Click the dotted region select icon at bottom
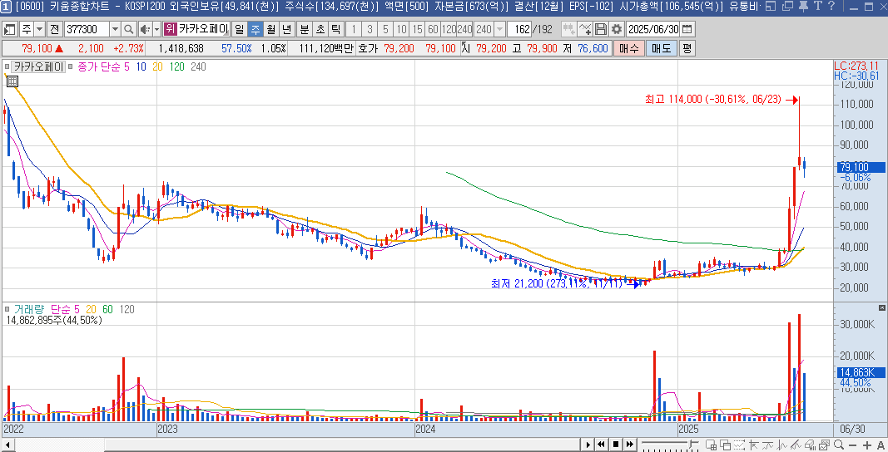The image size is (888, 452). pos(739,445)
